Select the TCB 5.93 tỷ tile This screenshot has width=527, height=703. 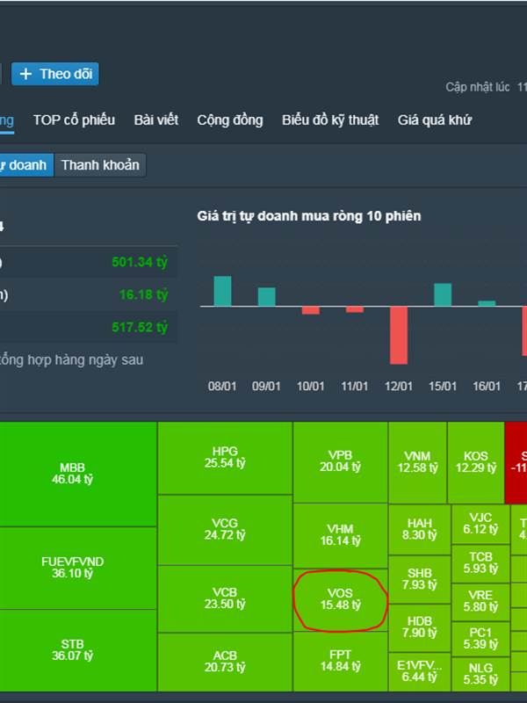(x=480, y=563)
